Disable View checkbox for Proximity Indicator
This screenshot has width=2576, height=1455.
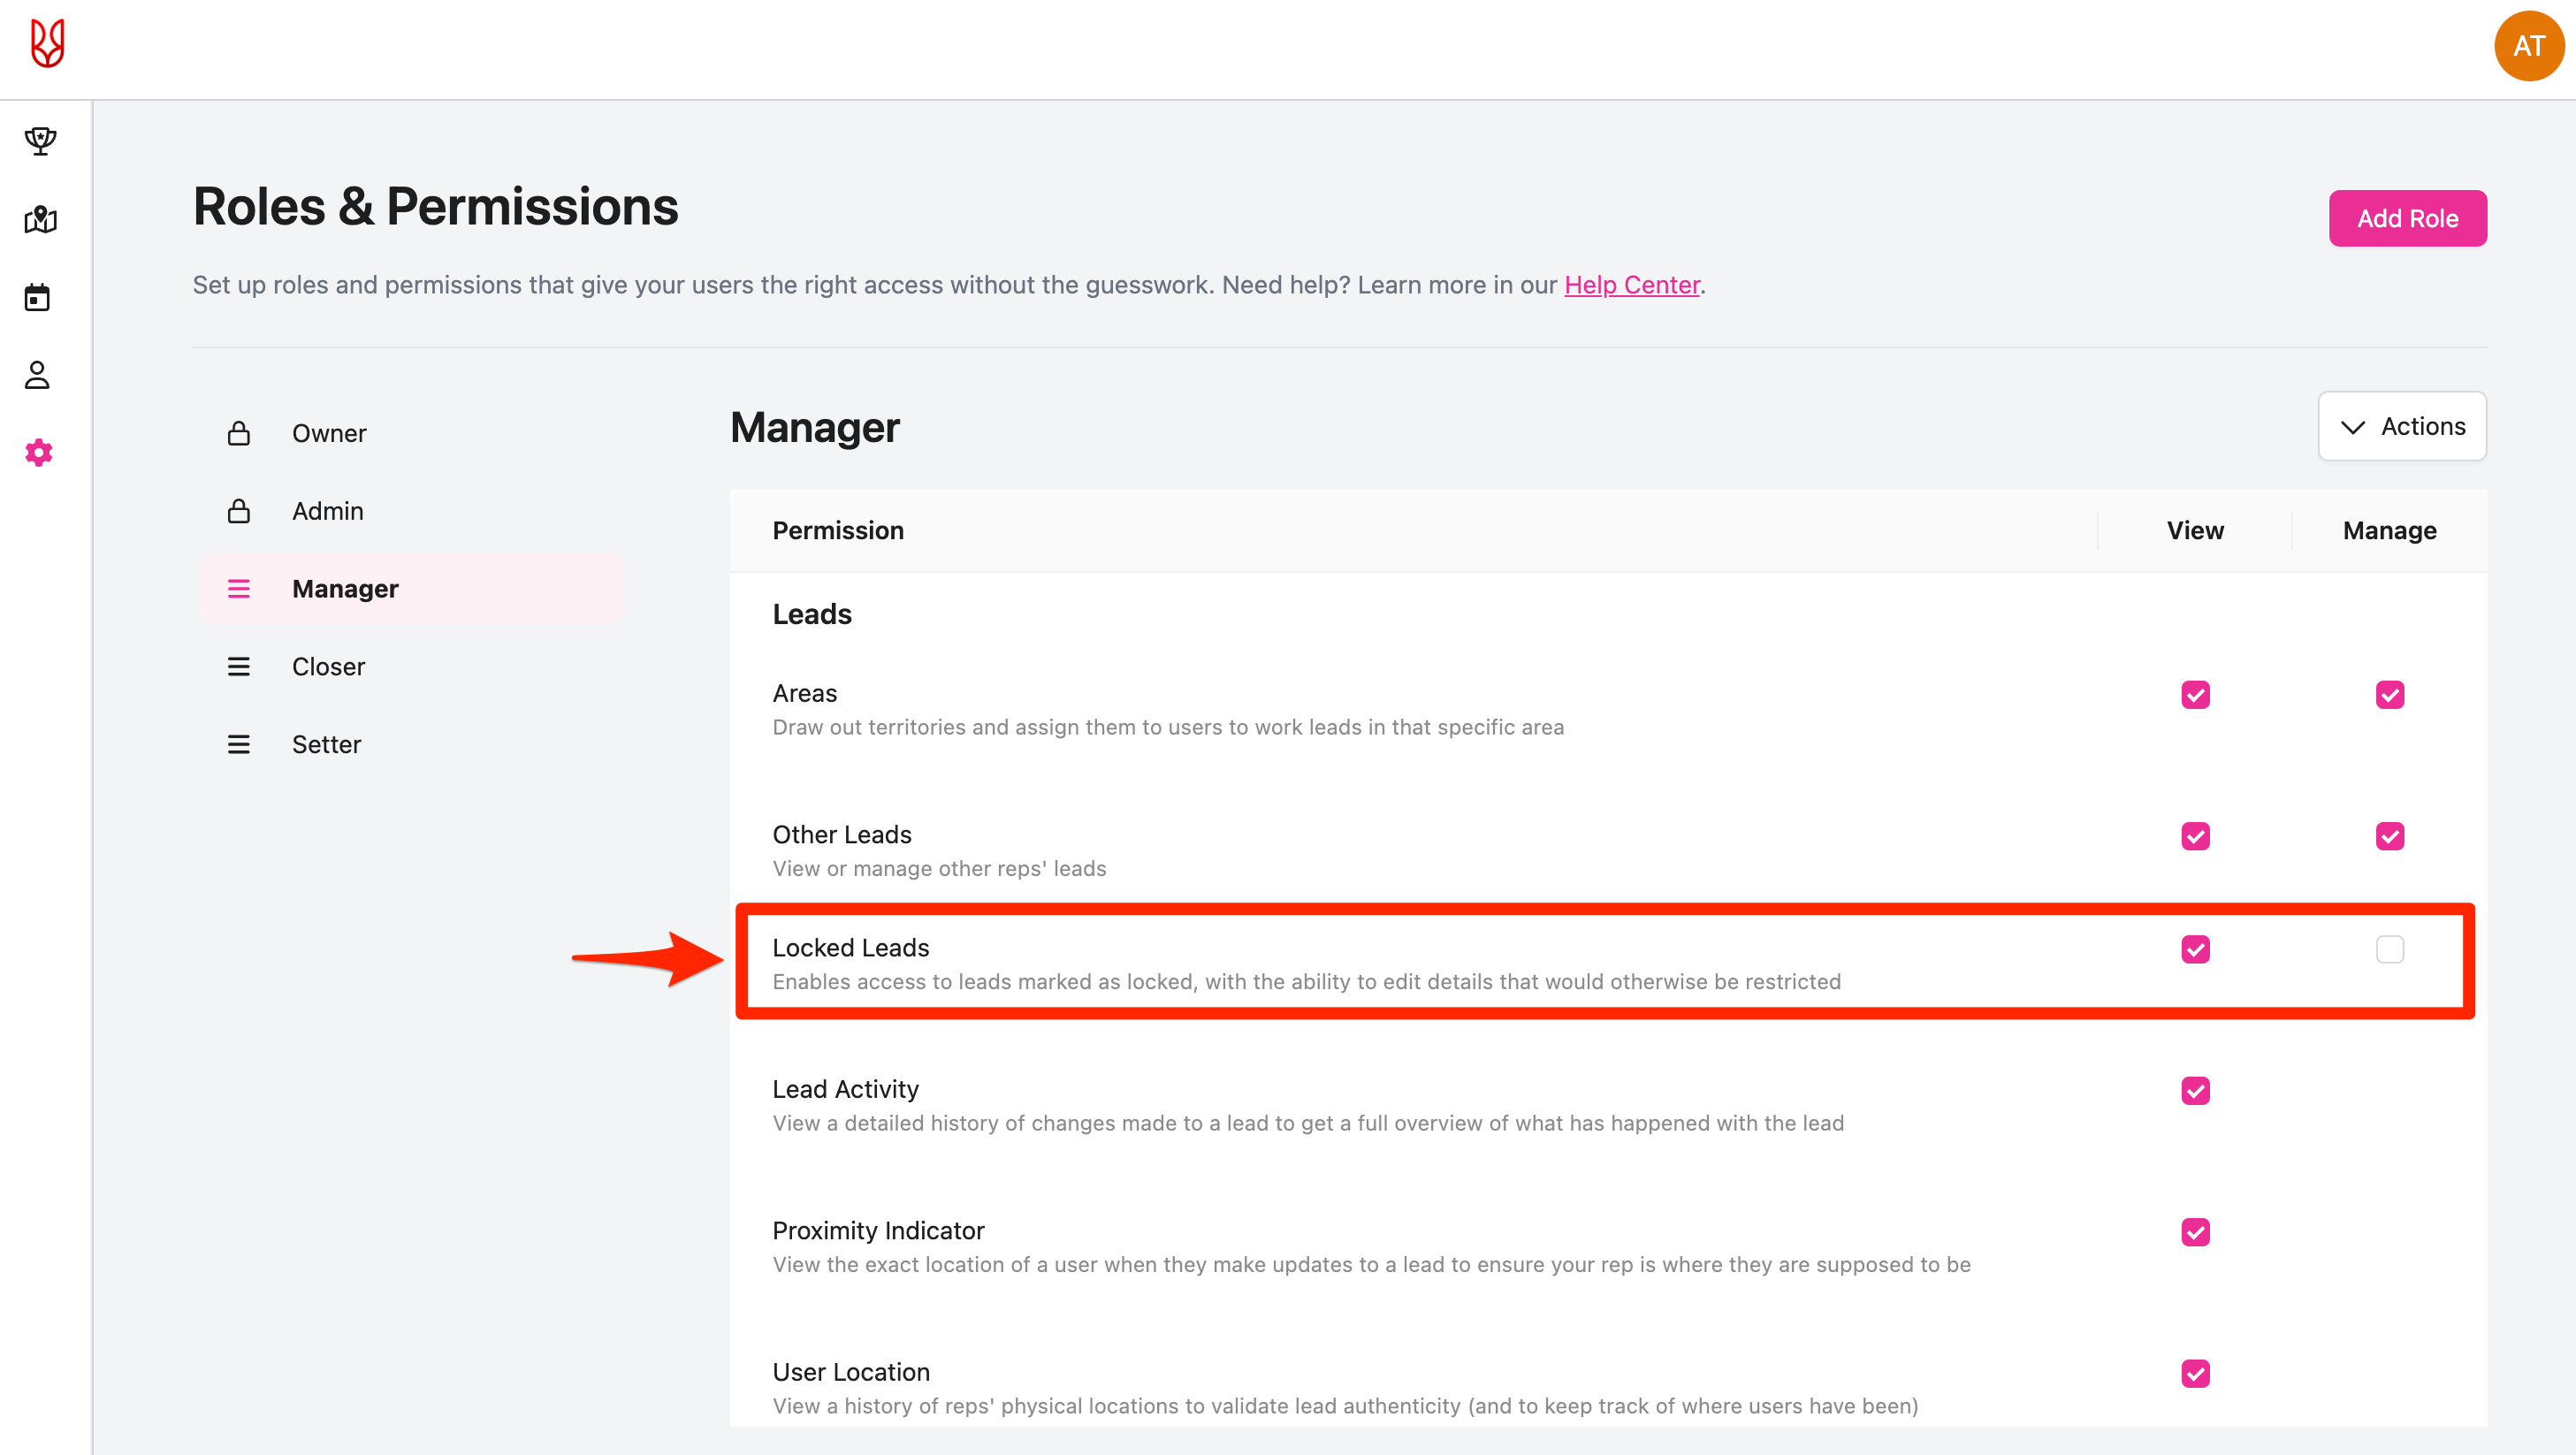[x=2195, y=1232]
